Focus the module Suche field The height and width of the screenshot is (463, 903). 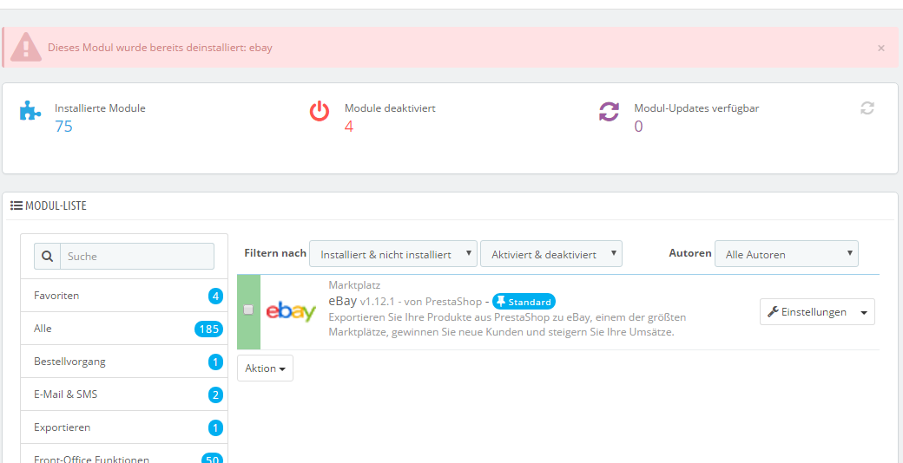pyautogui.click(x=137, y=257)
